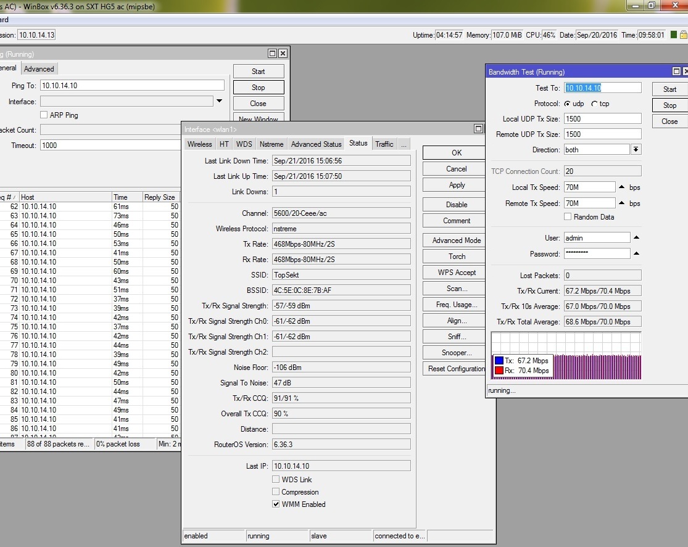Open the Wireless tab
Image resolution: width=688 pixels, height=547 pixels.
point(200,144)
